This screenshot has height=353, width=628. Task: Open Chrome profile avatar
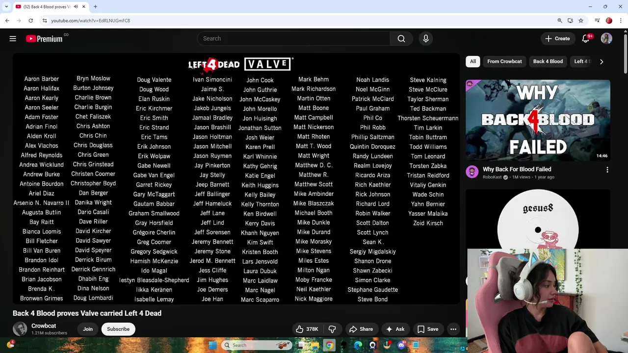coord(609,21)
